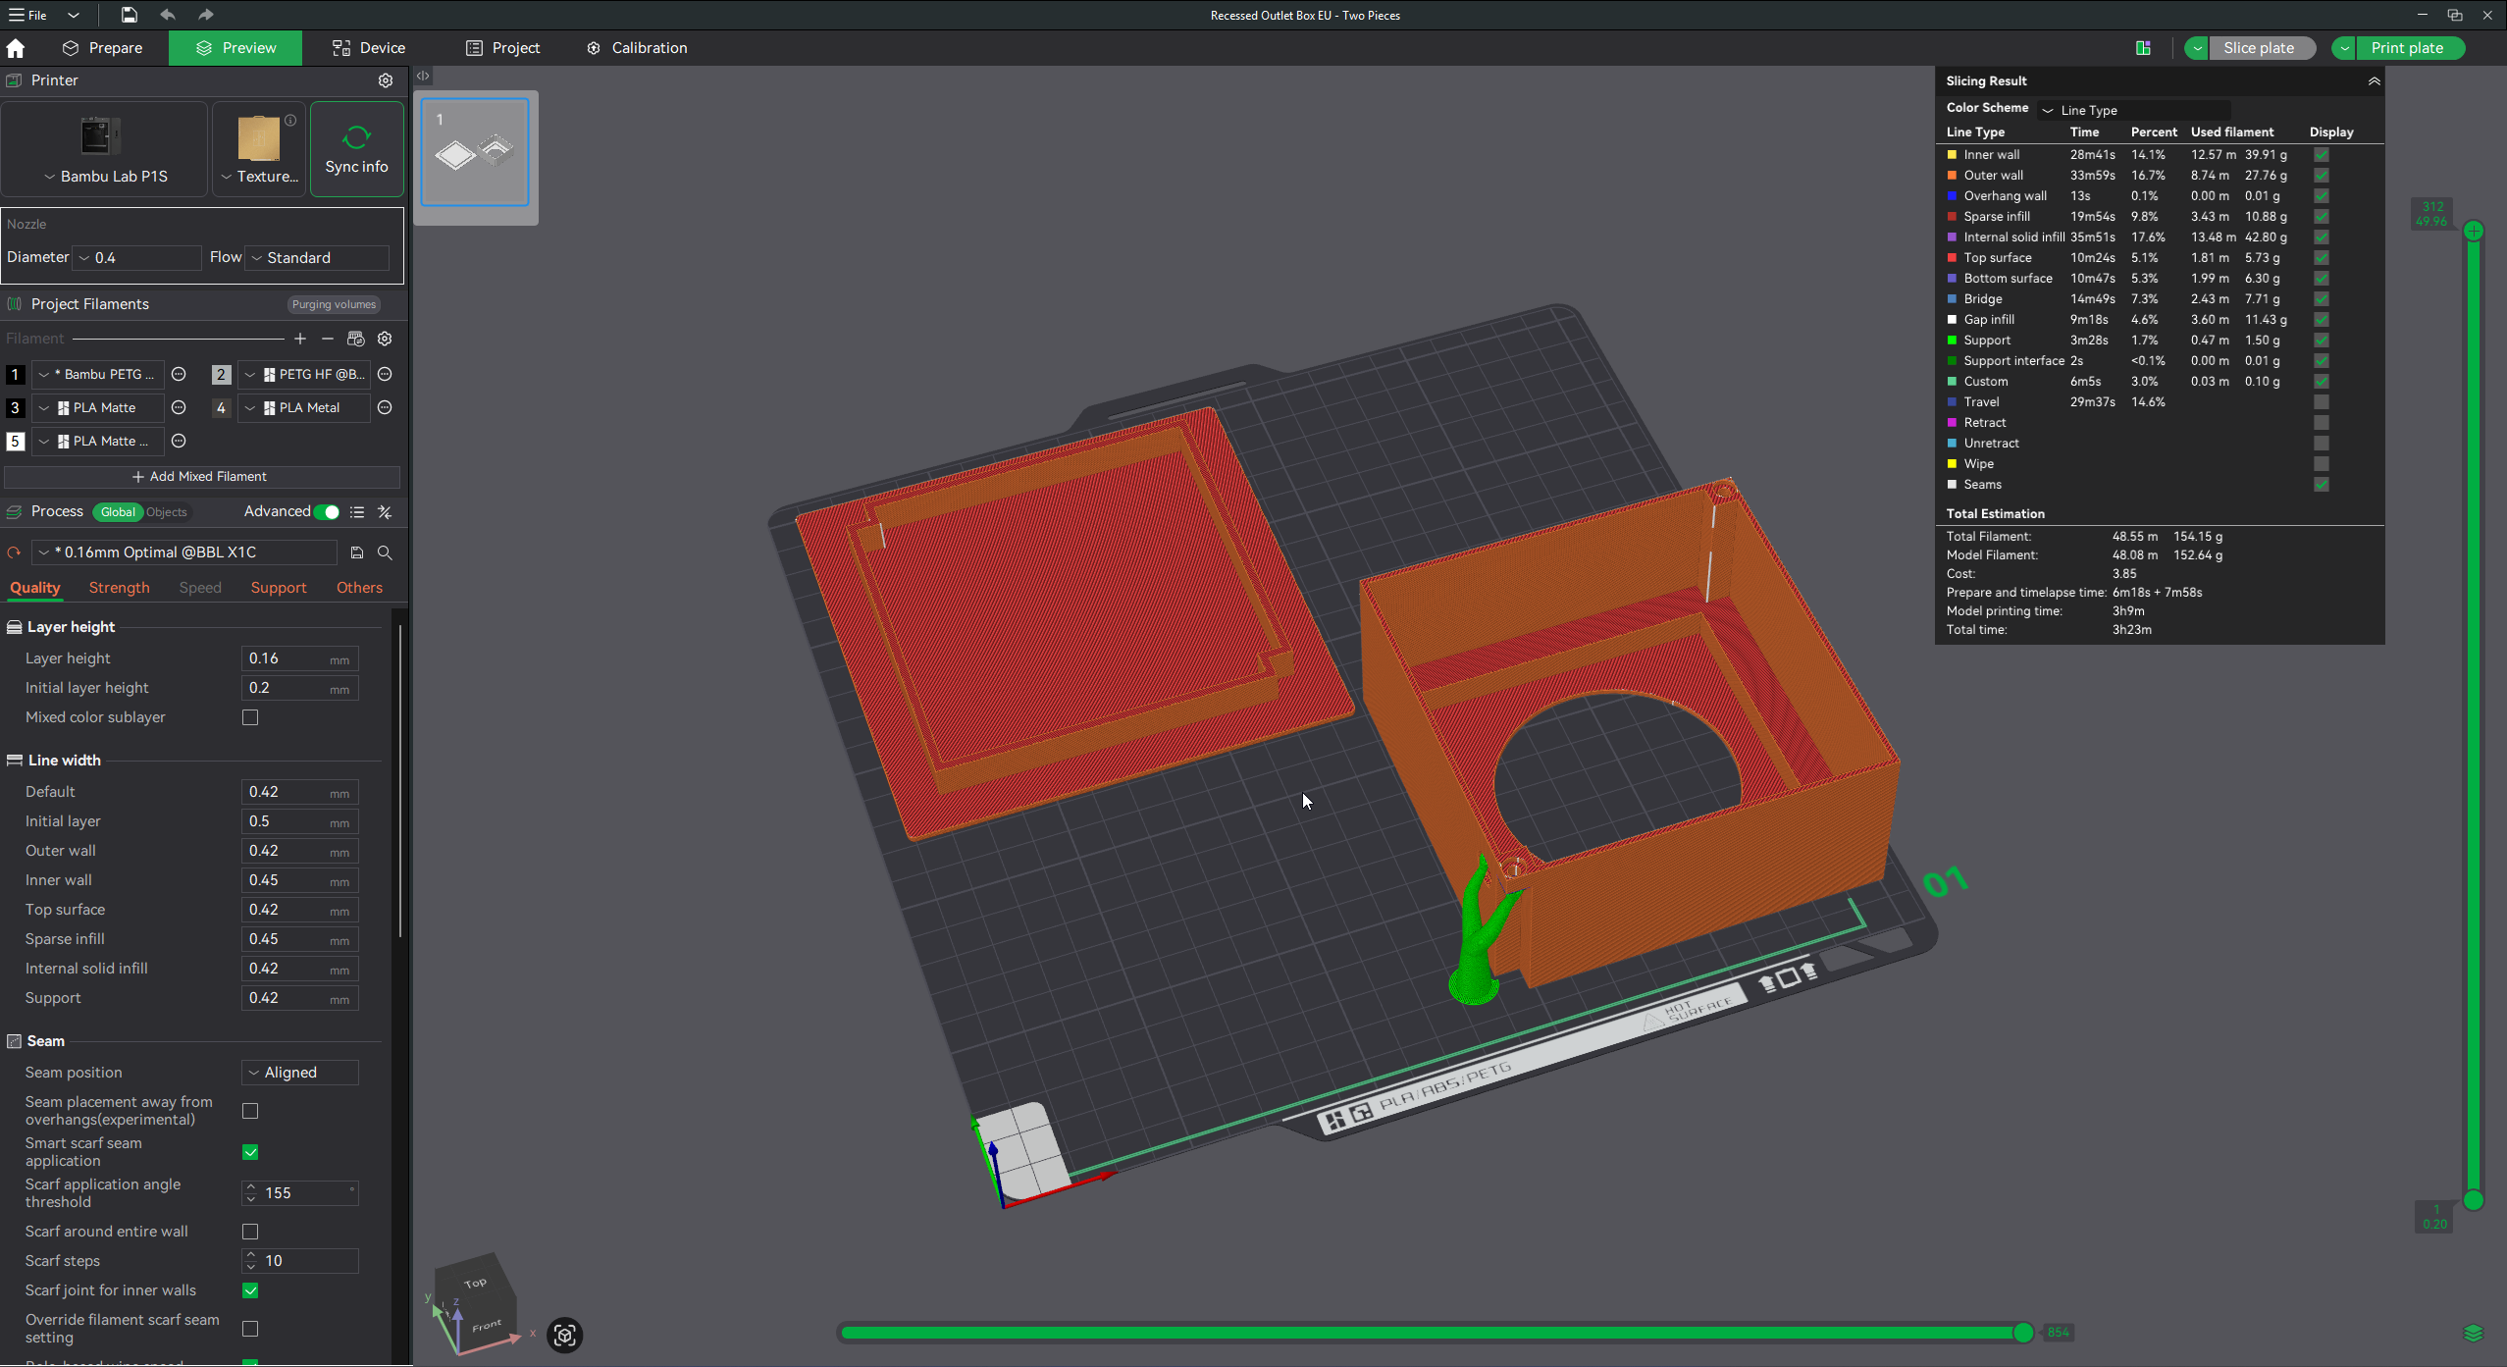
Task: Collapse the Slicing Result panel
Action: pos(2374,81)
